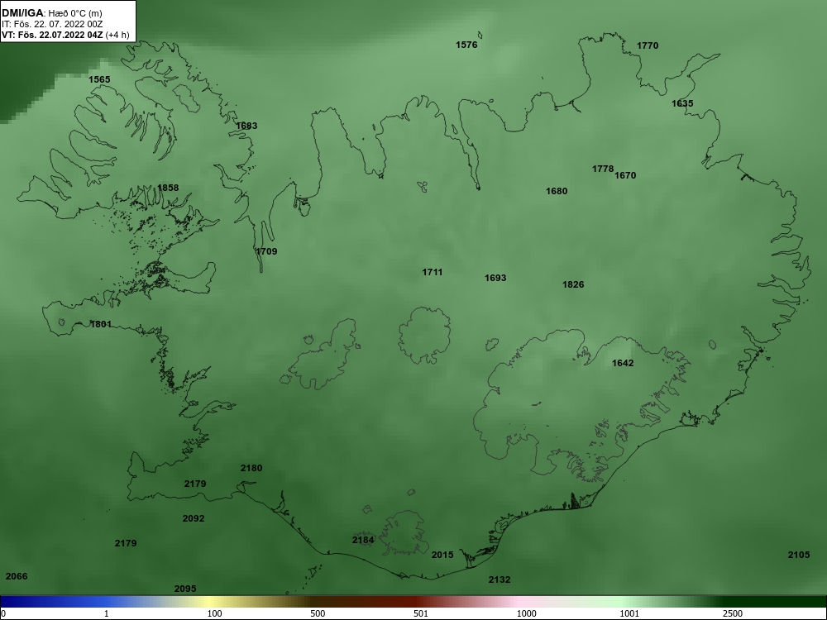Click the 1565 value in the Westfjords
Image resolution: width=827 pixels, height=620 pixels.
[99, 79]
